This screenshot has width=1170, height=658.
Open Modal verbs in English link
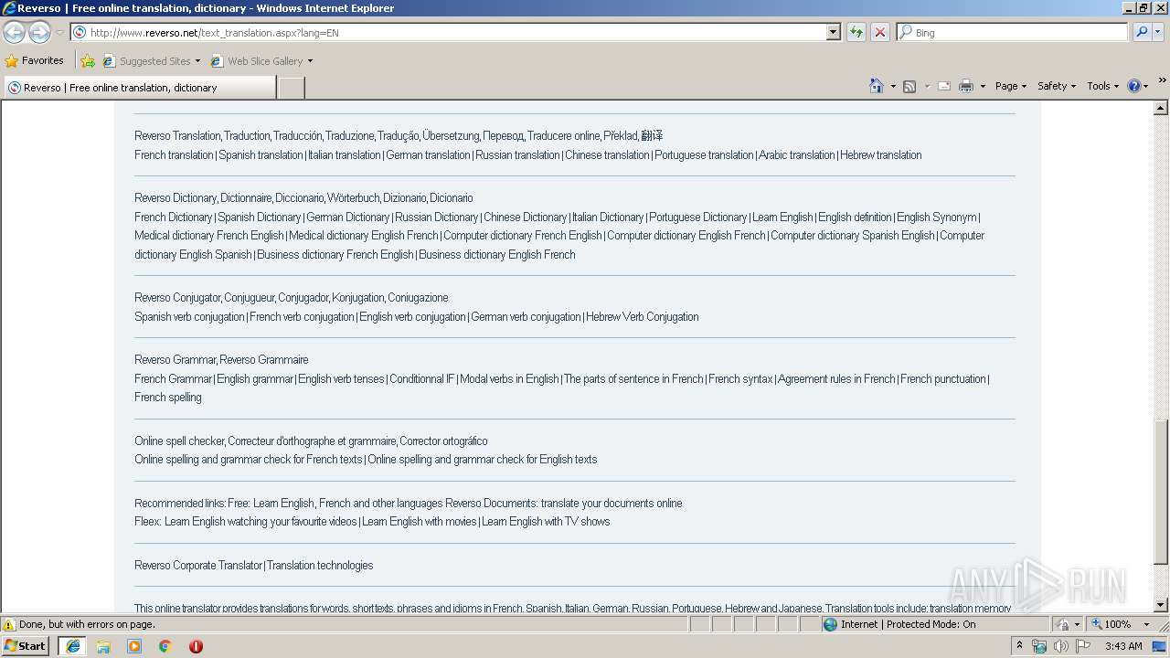tap(509, 378)
